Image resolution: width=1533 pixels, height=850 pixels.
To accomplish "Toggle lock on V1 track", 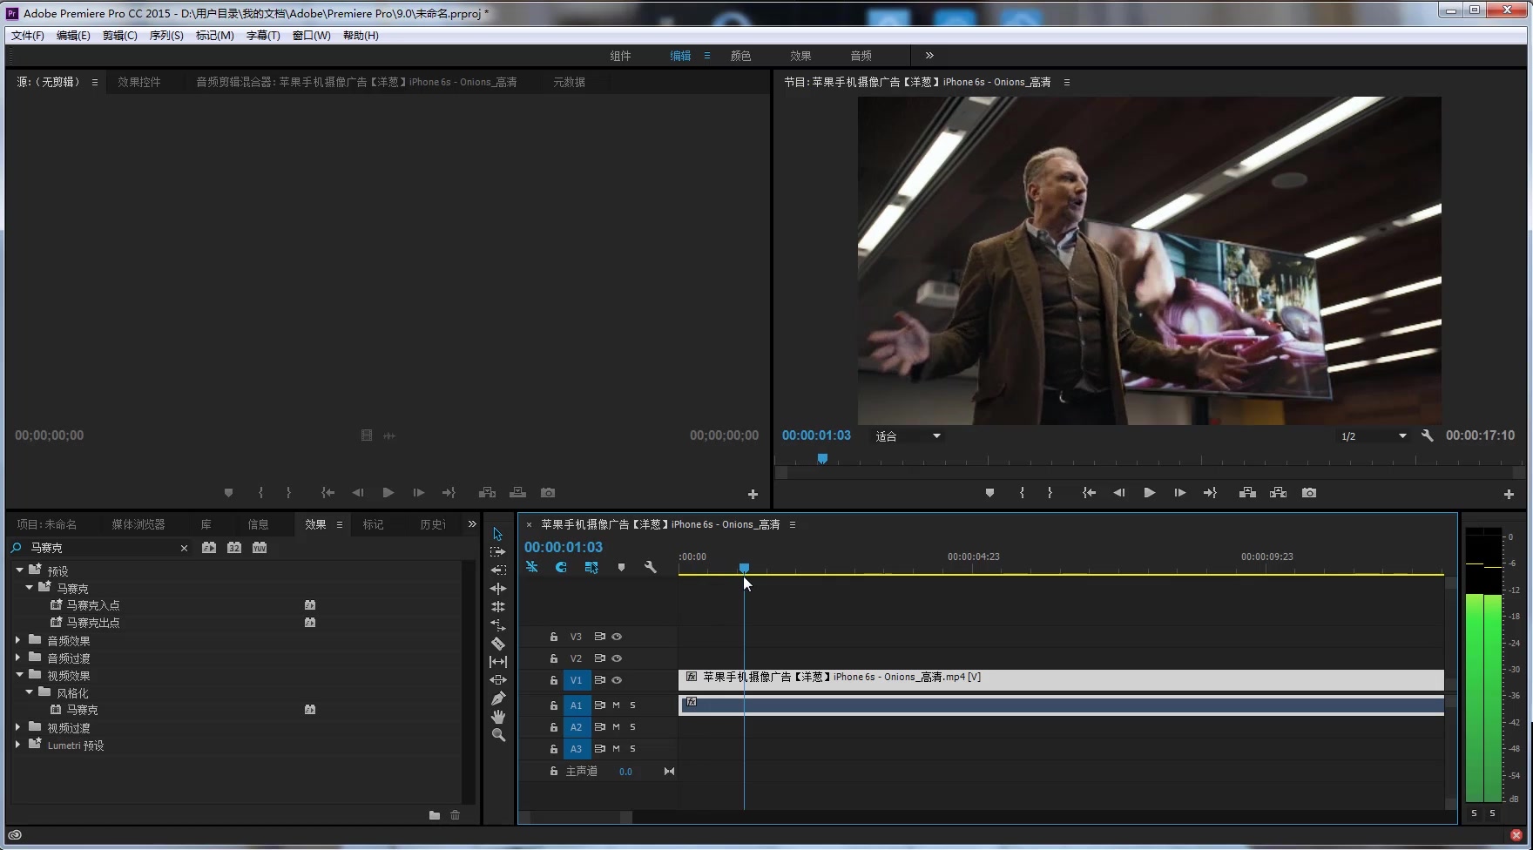I will [553, 680].
